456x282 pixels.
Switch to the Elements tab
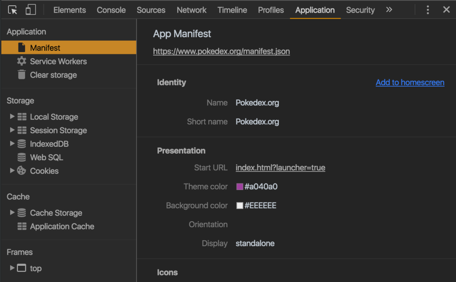coord(70,10)
